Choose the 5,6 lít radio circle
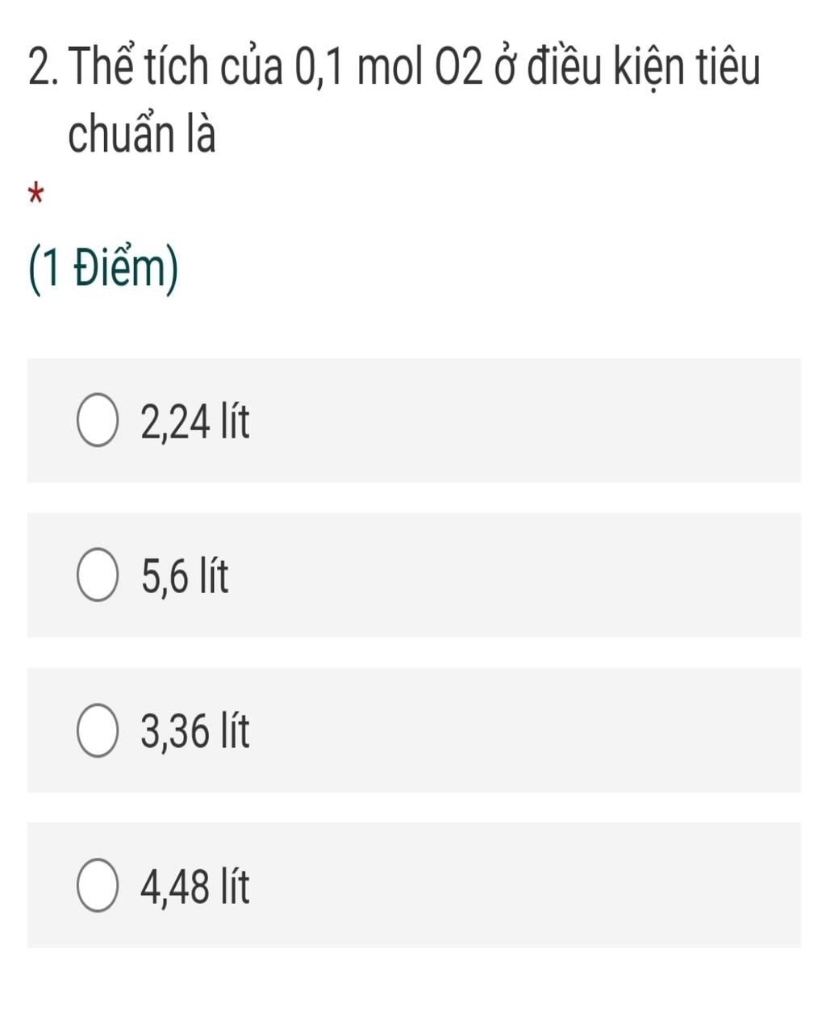The width and height of the screenshot is (826, 1033). 98,575
